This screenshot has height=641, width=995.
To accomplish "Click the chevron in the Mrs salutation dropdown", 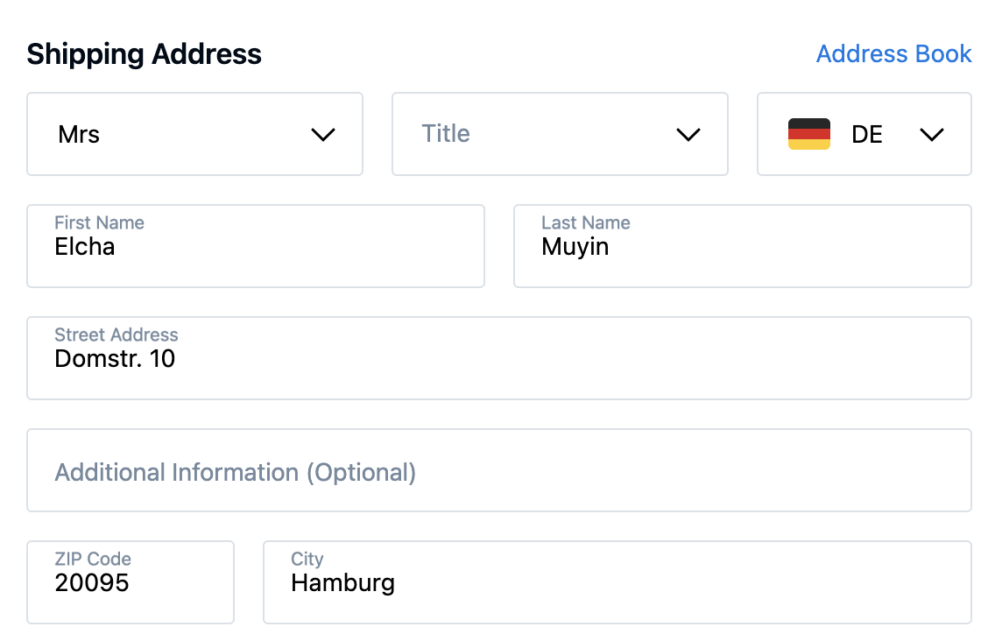I will point(323,135).
